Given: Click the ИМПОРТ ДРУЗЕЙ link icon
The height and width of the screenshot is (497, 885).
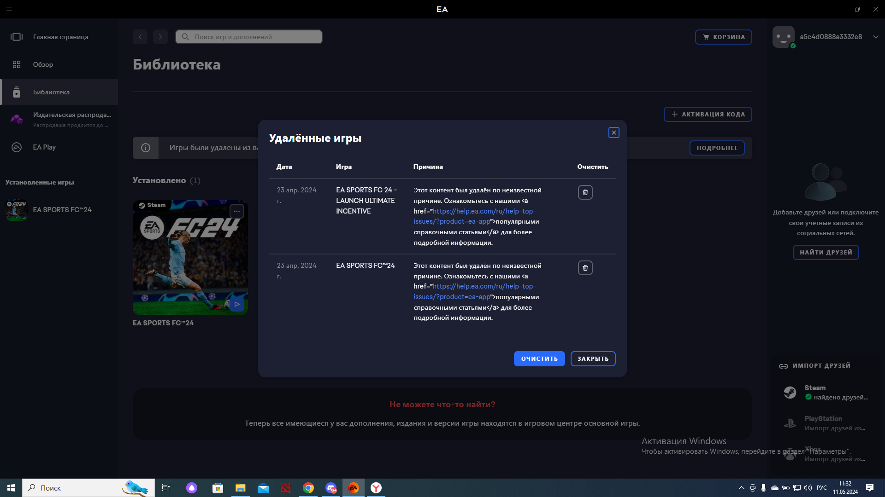Looking at the screenshot, I should coord(783,366).
